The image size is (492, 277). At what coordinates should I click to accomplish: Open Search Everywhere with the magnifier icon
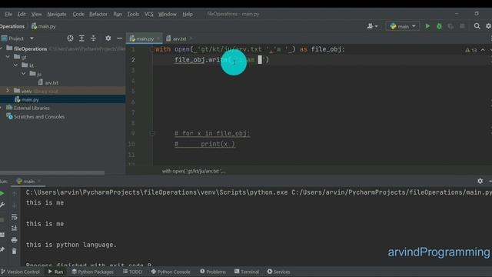[477, 26]
